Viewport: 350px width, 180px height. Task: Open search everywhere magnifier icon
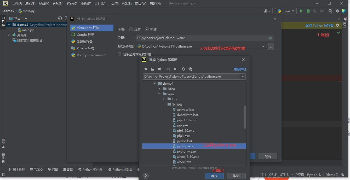[x=330, y=11]
